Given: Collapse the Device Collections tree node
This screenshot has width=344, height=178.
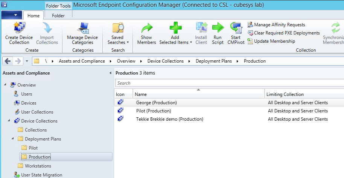Looking at the screenshot, I should [x=8, y=121].
